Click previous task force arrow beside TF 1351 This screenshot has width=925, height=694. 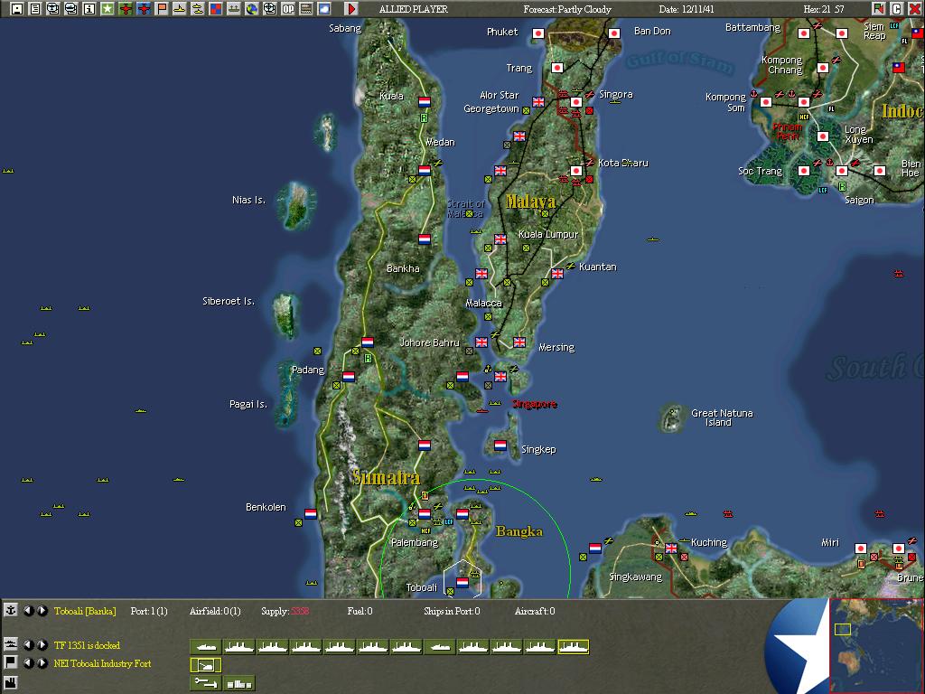click(x=28, y=645)
